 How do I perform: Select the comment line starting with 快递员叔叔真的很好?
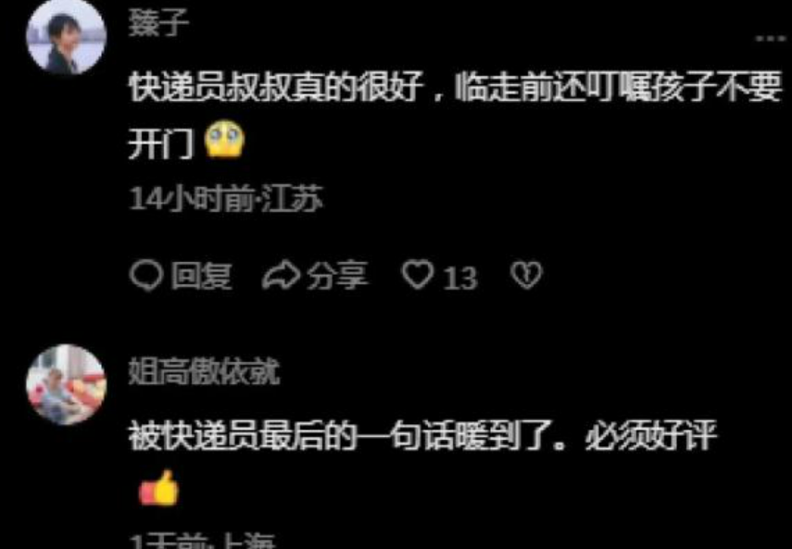tap(456, 87)
